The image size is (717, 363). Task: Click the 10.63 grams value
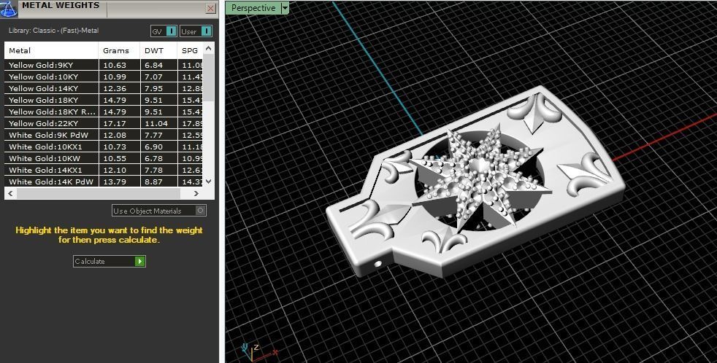(x=115, y=65)
